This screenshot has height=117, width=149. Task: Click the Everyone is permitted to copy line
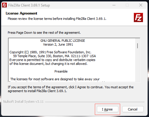point(52,60)
